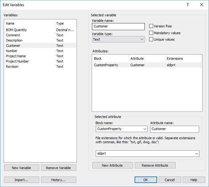Click the question mark help icon in title bar
Screen dimensions: 209x187
[x=188, y=5]
